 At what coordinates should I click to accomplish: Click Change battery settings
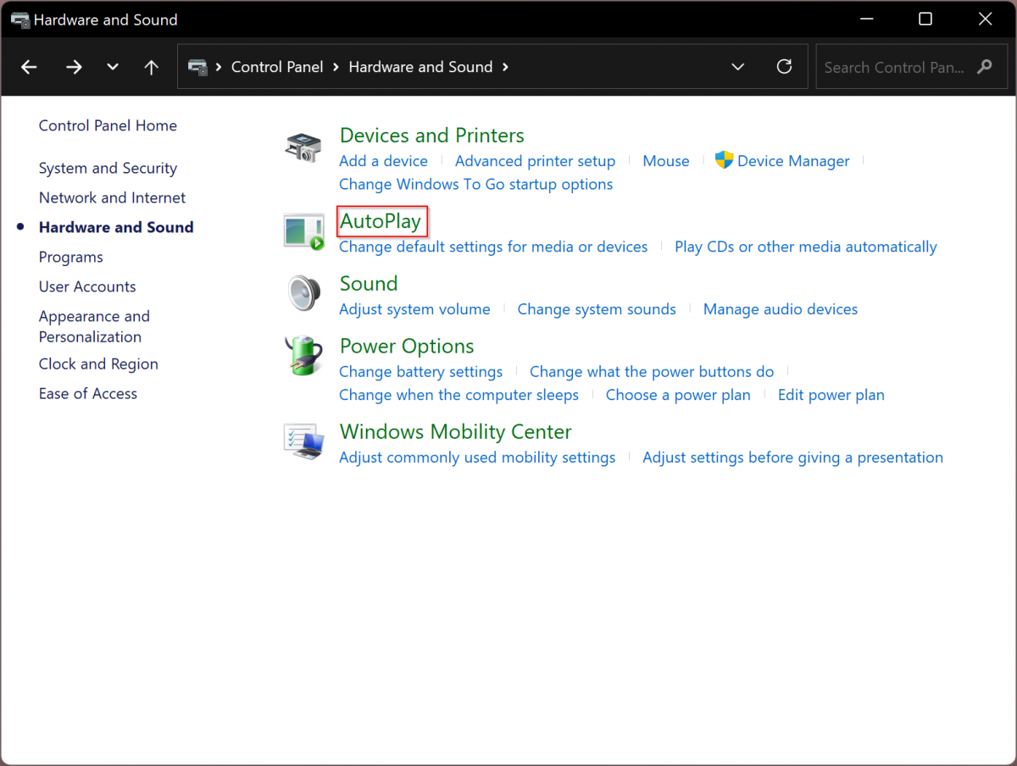420,372
